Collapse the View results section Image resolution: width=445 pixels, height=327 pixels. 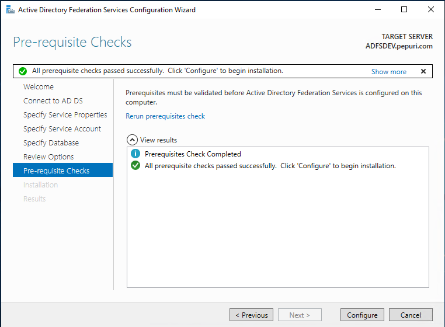[132, 140]
